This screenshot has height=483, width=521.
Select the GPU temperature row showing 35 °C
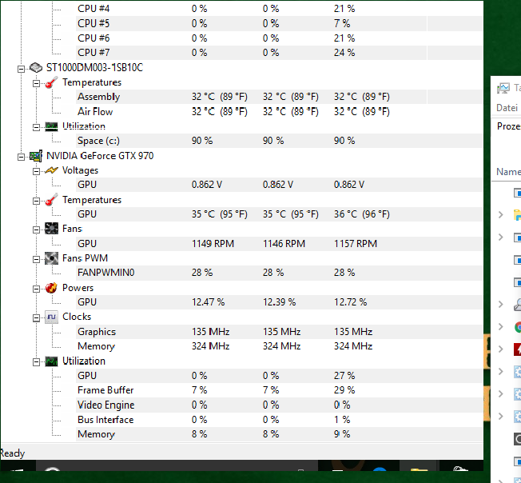pyautogui.click(x=279, y=214)
